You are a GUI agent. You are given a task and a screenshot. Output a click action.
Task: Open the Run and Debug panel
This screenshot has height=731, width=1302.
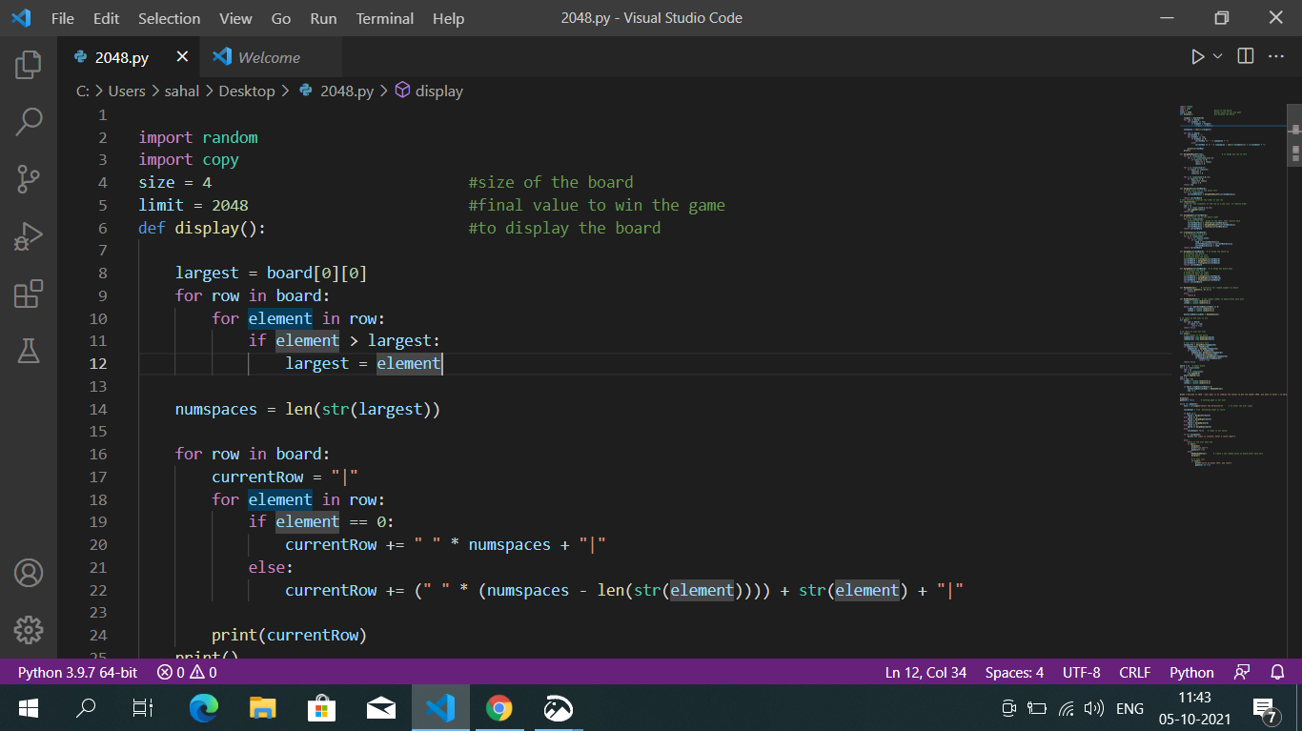click(28, 236)
